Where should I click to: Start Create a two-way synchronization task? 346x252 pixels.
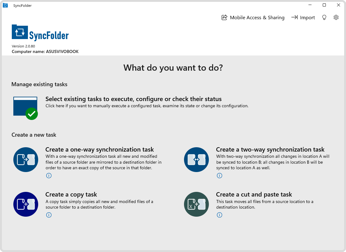(x=270, y=149)
